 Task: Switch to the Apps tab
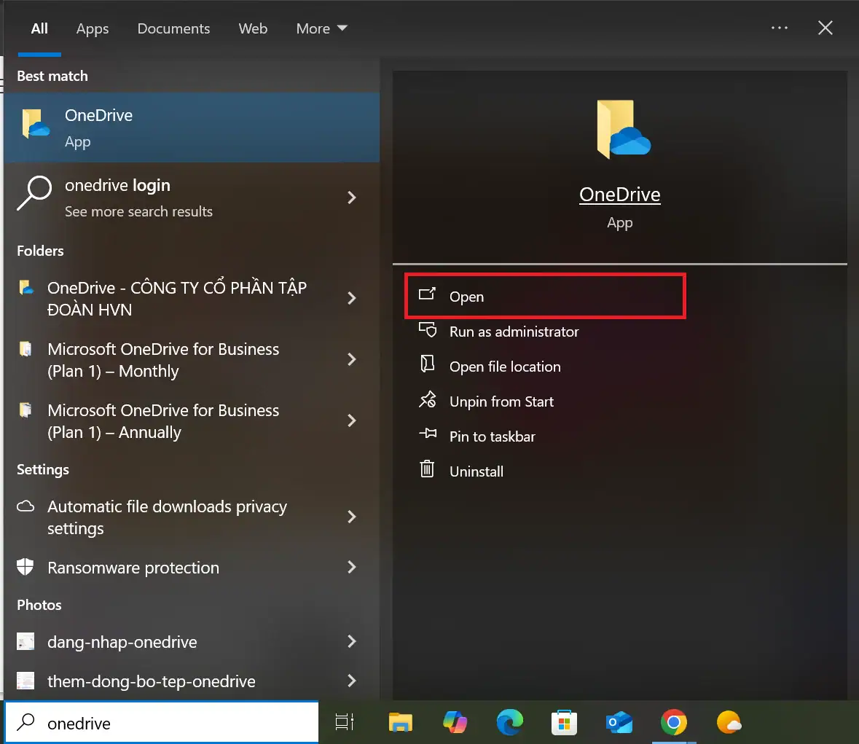click(x=93, y=28)
